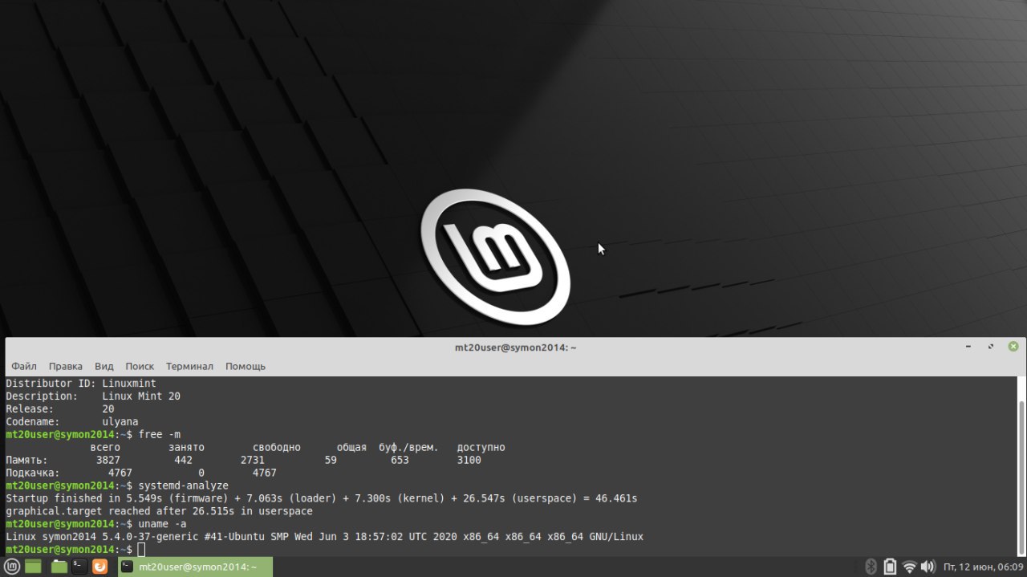Click the buffers/cache value 653

pyautogui.click(x=400, y=460)
